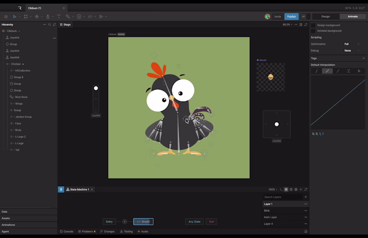Open Optimization dropdown set to Full

click(352, 44)
